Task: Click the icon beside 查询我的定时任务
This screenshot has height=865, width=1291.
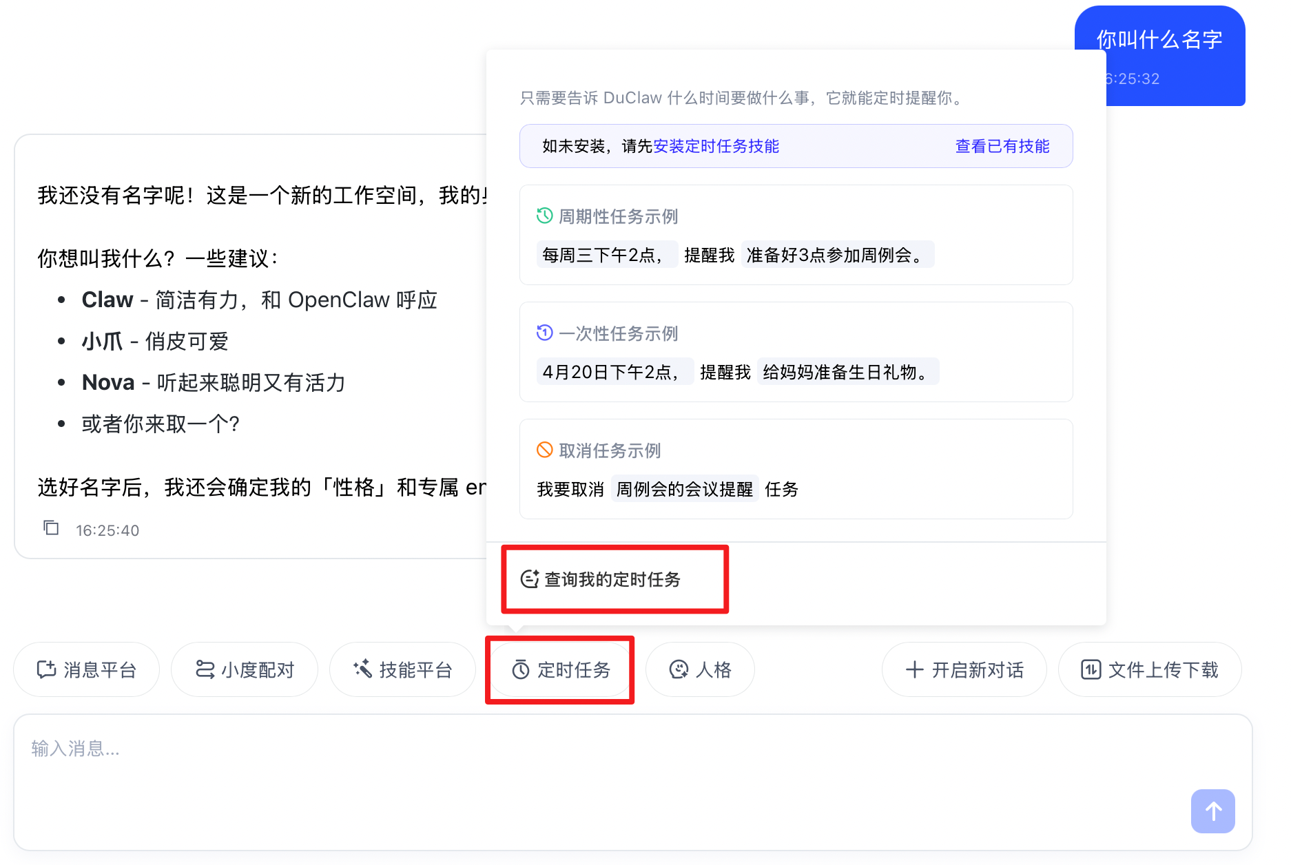Action: point(529,579)
